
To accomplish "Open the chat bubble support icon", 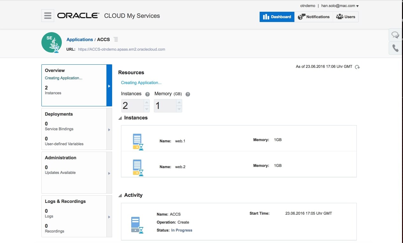I will 395,35.
